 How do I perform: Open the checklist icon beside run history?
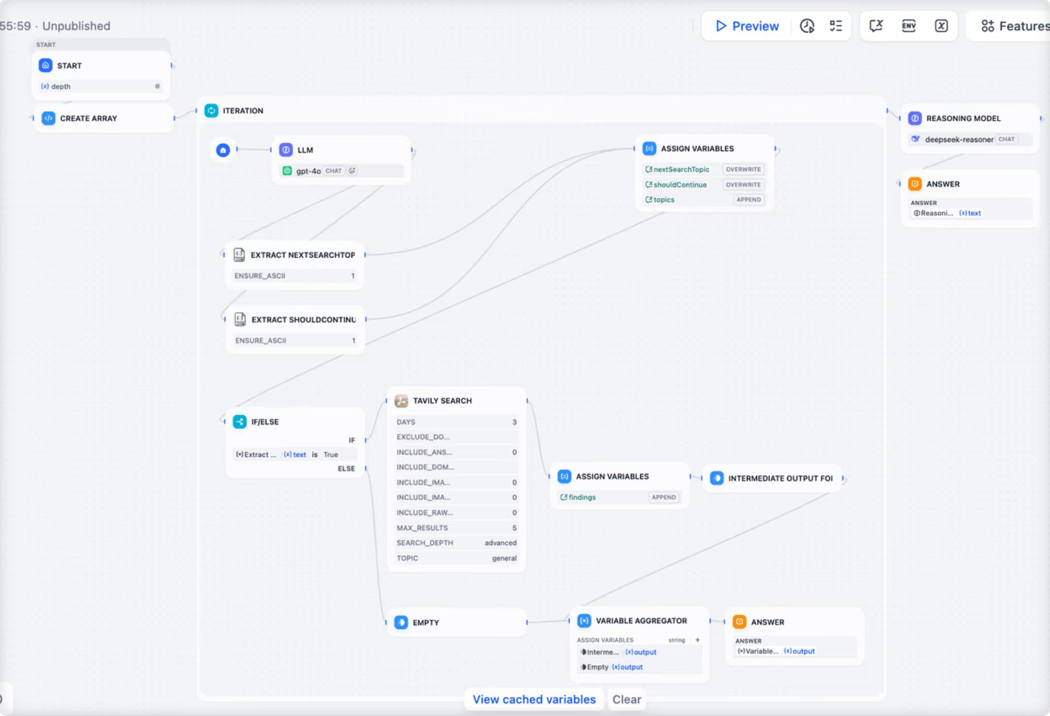(836, 26)
